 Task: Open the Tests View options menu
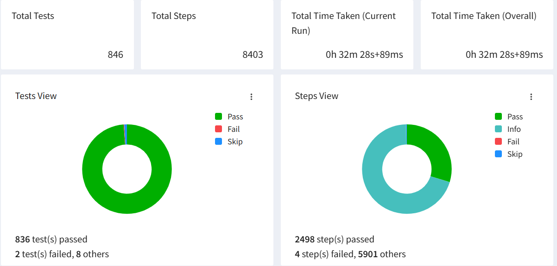(x=251, y=97)
